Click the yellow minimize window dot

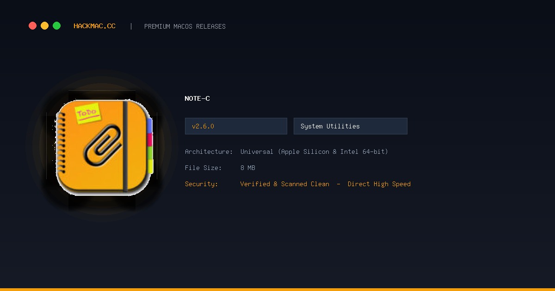pos(44,26)
